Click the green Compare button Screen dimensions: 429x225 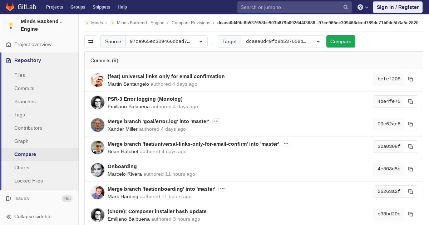click(x=341, y=41)
